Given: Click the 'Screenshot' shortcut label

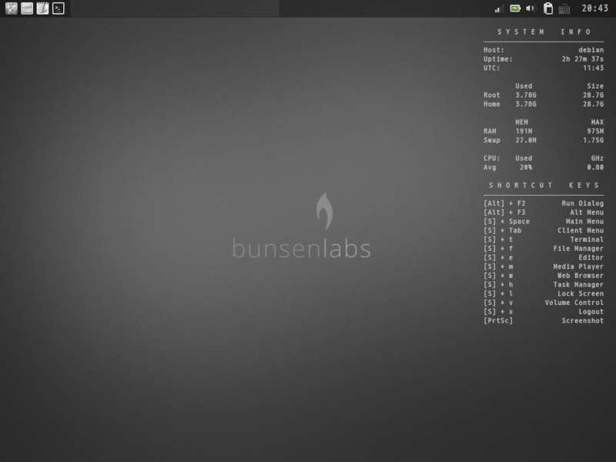Looking at the screenshot, I should [x=583, y=321].
